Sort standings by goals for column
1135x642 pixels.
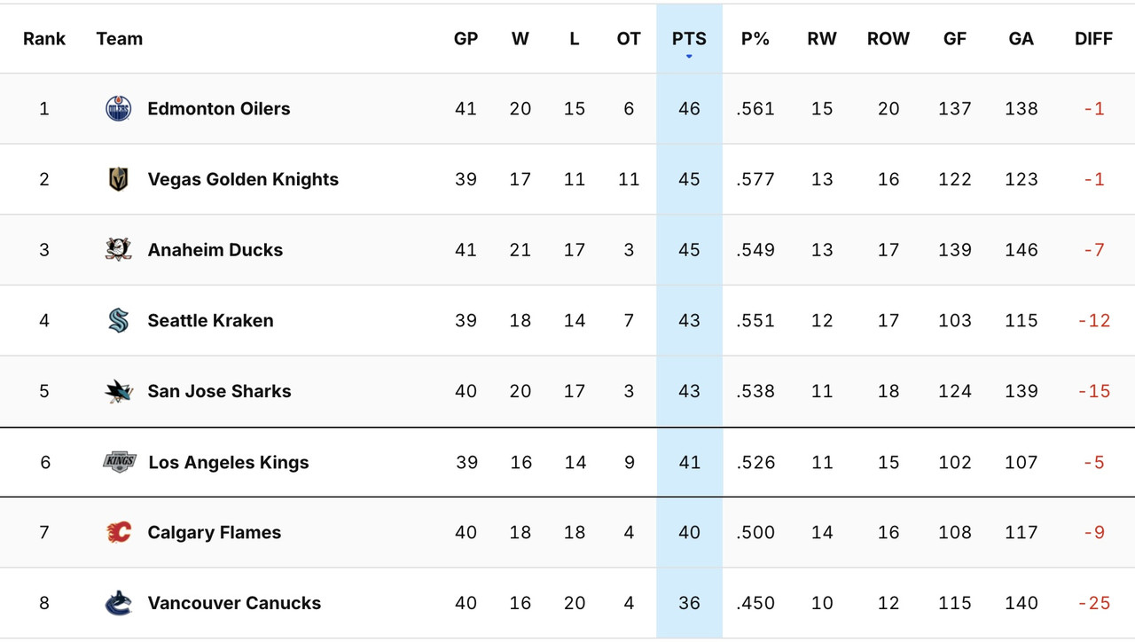pos(954,38)
